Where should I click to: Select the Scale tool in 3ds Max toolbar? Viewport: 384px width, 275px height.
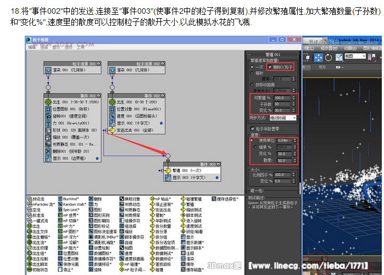(339, 58)
